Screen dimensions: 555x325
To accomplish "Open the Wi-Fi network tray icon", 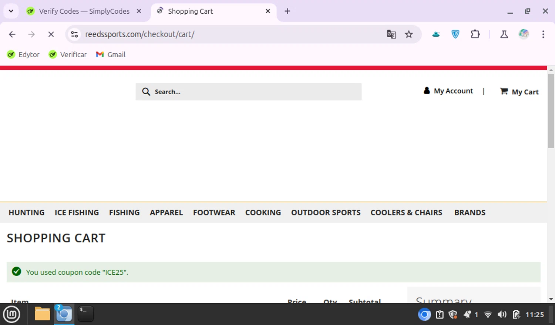I will point(488,315).
